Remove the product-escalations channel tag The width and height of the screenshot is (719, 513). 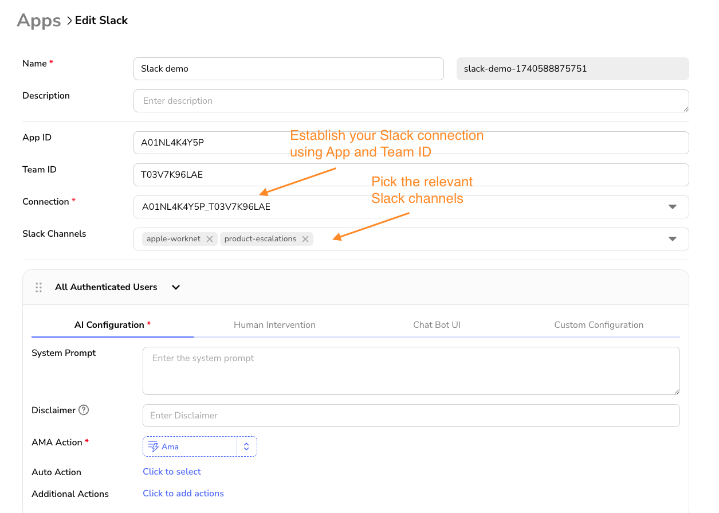tap(305, 239)
